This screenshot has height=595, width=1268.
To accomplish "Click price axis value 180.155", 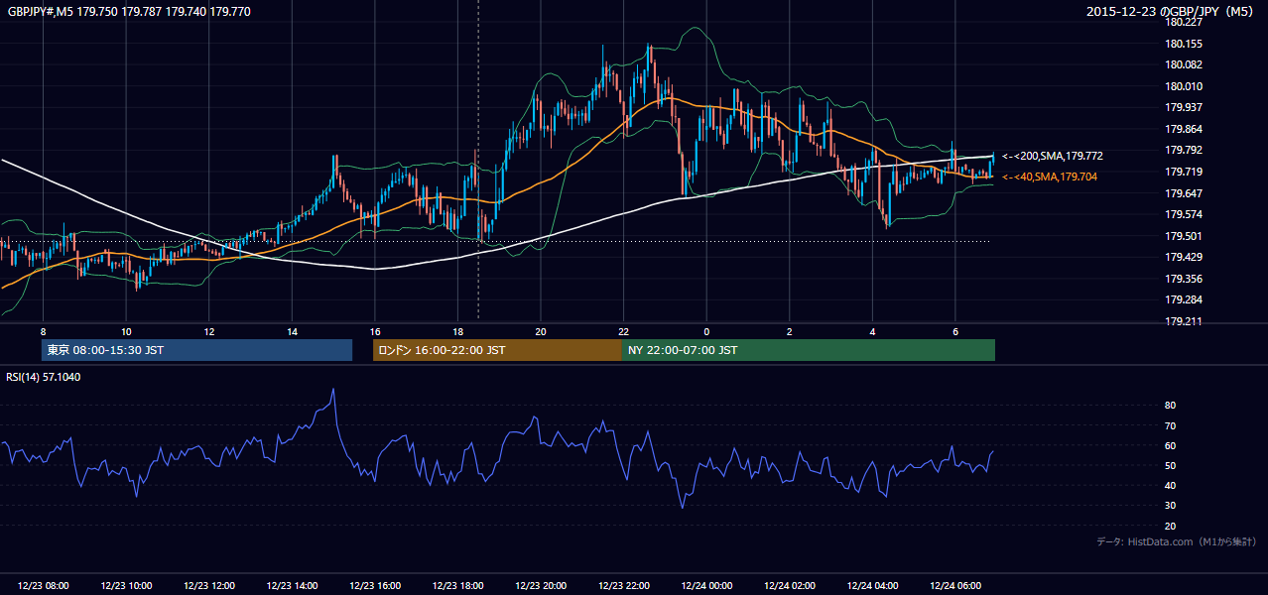I will coord(1184,44).
